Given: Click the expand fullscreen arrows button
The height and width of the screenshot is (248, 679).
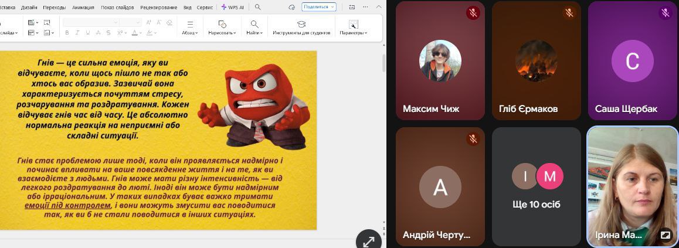Looking at the screenshot, I should tap(368, 240).
